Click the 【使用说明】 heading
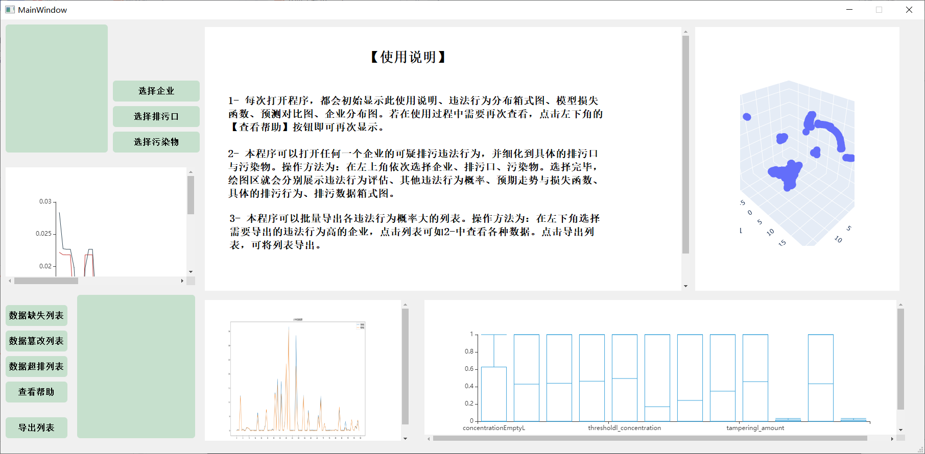Screen dimensions: 925x454 tap(408, 57)
